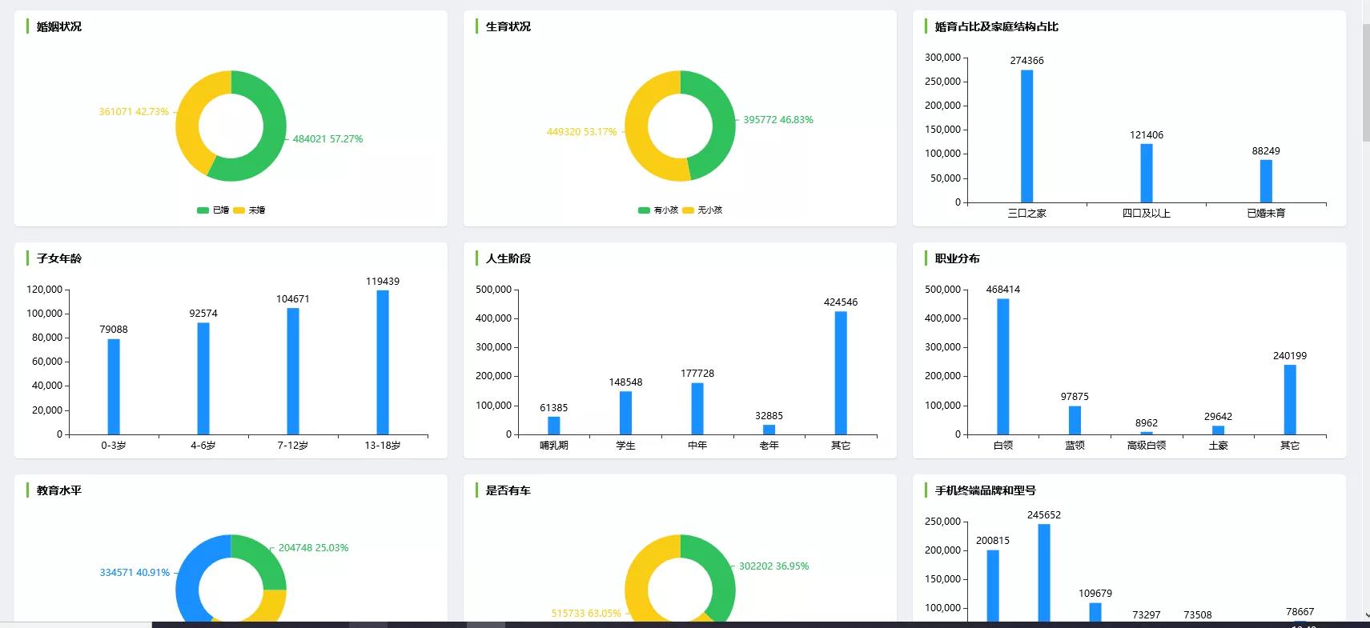Image resolution: width=1370 pixels, height=628 pixels.
Task: Select the 其它 bar valued 240199
Action: point(1290,399)
